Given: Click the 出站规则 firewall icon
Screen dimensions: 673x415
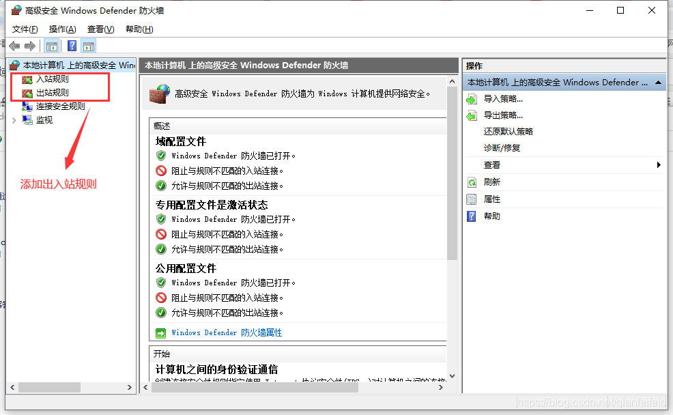Looking at the screenshot, I should point(27,93).
